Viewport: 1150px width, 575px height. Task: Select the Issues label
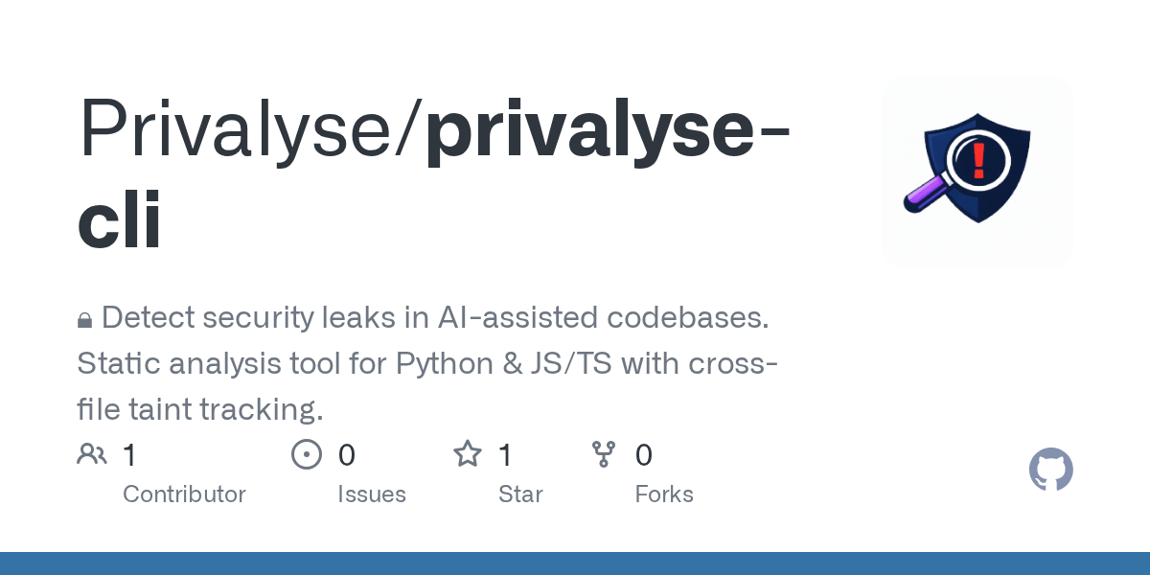pyautogui.click(x=372, y=494)
